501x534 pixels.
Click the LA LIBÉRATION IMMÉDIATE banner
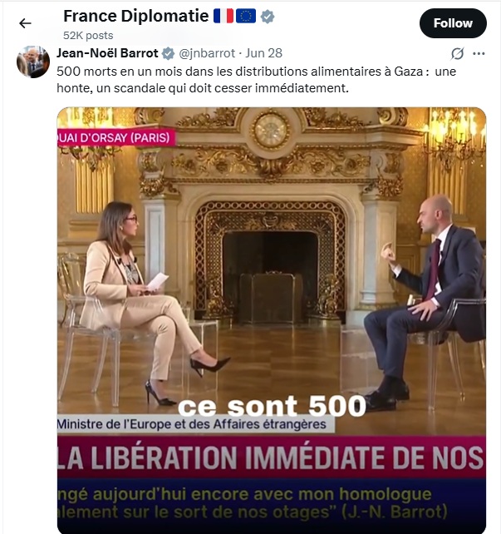coord(272,457)
